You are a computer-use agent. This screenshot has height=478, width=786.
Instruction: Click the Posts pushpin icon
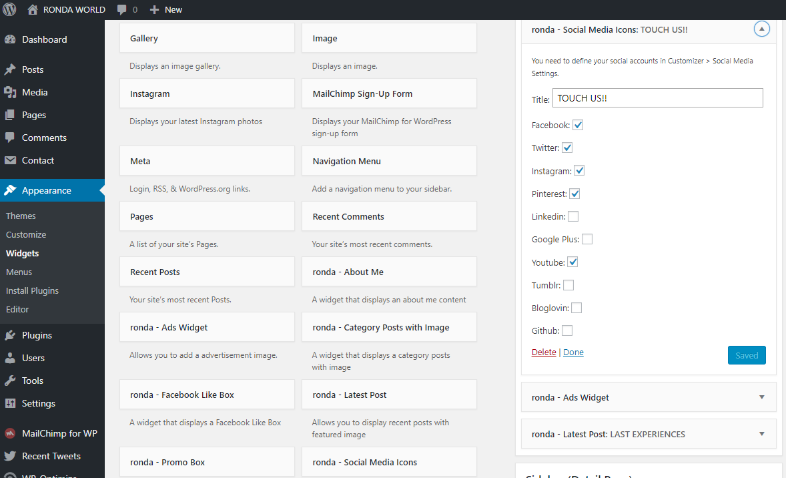tap(10, 69)
